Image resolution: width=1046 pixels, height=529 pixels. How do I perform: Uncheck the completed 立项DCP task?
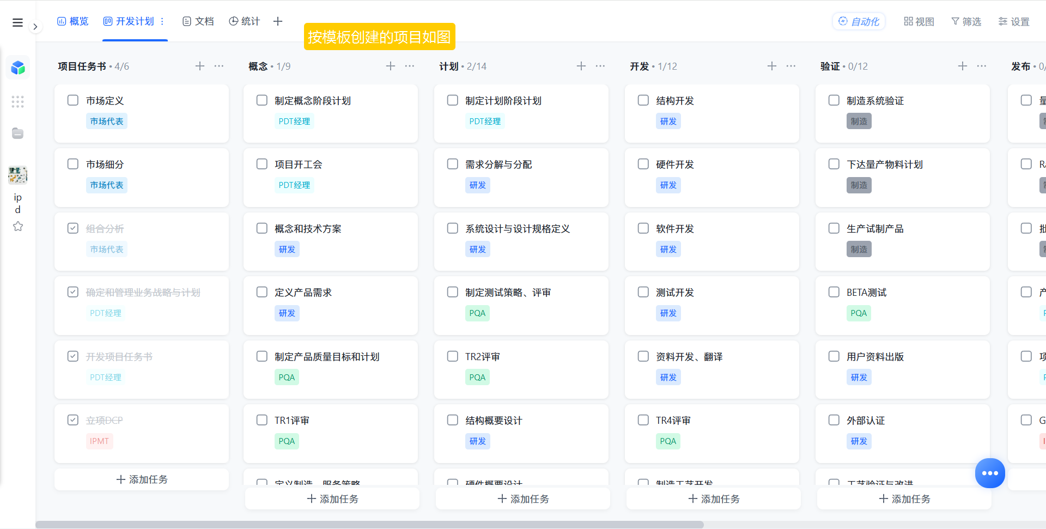[73, 420]
